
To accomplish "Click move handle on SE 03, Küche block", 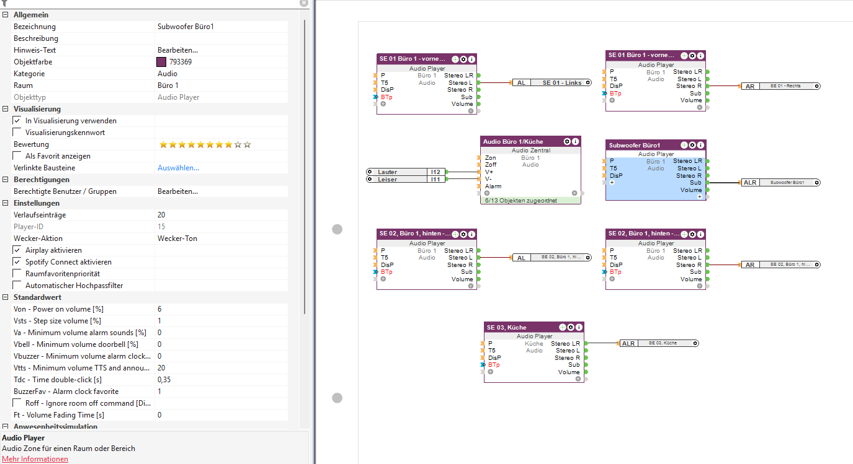I will tap(563, 327).
